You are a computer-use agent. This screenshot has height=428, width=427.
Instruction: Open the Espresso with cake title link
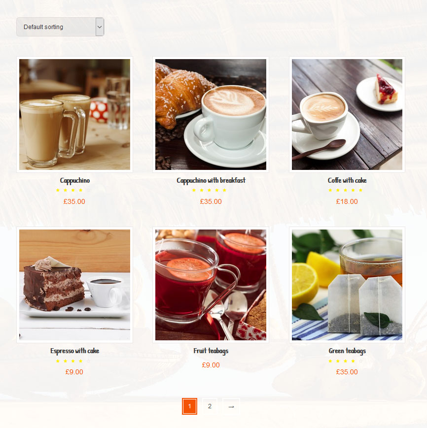coord(74,351)
